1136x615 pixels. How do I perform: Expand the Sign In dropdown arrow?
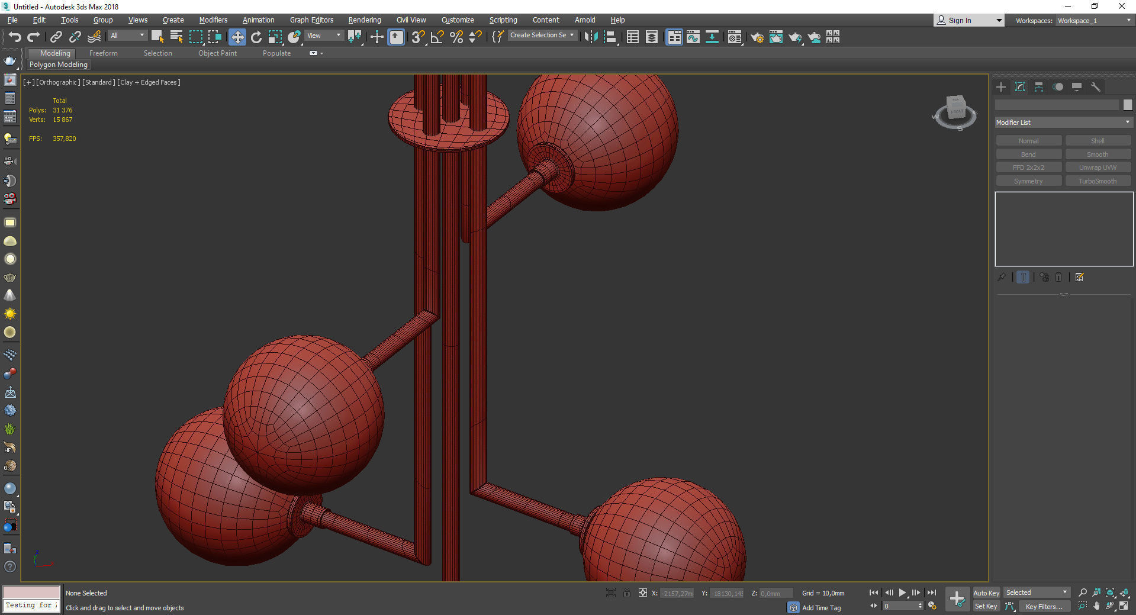click(999, 21)
